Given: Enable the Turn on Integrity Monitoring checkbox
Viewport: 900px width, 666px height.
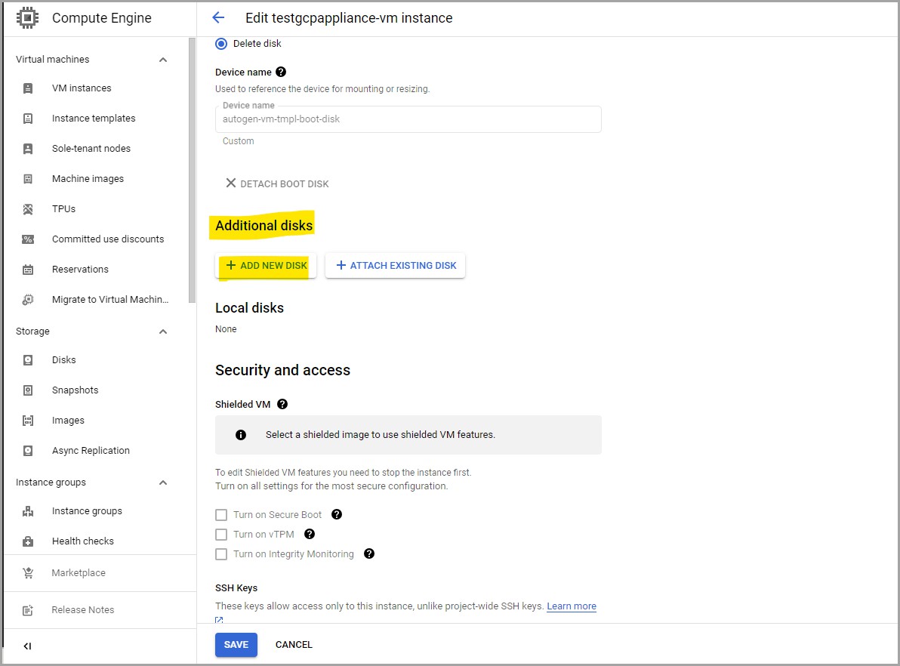Looking at the screenshot, I should pyautogui.click(x=221, y=554).
